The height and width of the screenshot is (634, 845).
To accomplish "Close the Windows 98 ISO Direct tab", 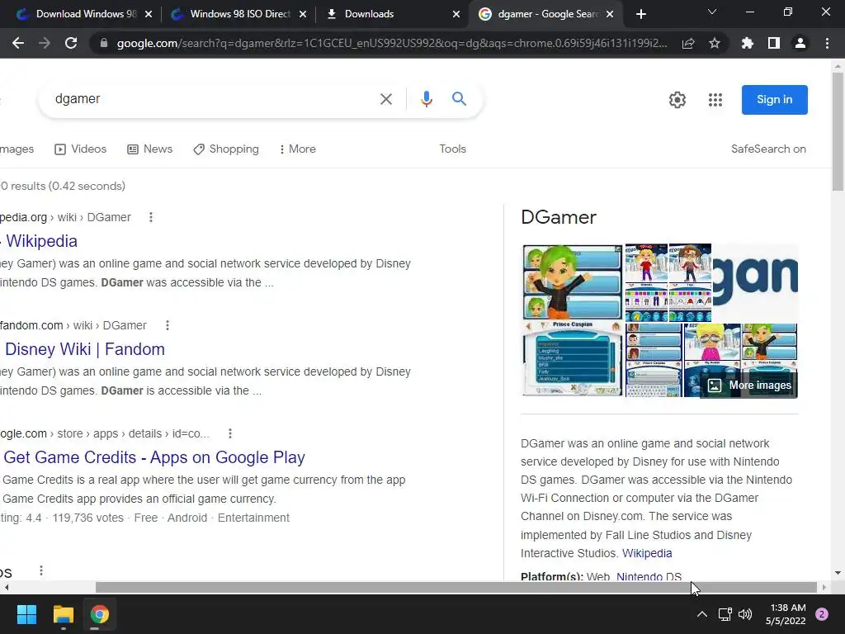I will tap(303, 14).
